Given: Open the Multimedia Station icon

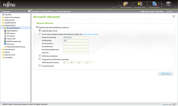Looking at the screenshot, I should (x=140, y=4).
